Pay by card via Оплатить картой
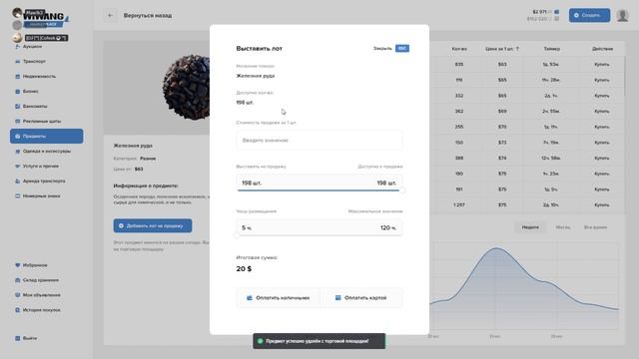Image resolution: width=639 pixels, height=359 pixels. click(361, 298)
